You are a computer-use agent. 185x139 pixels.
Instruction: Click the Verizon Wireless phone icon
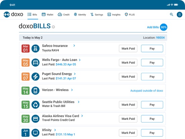click(36, 91)
